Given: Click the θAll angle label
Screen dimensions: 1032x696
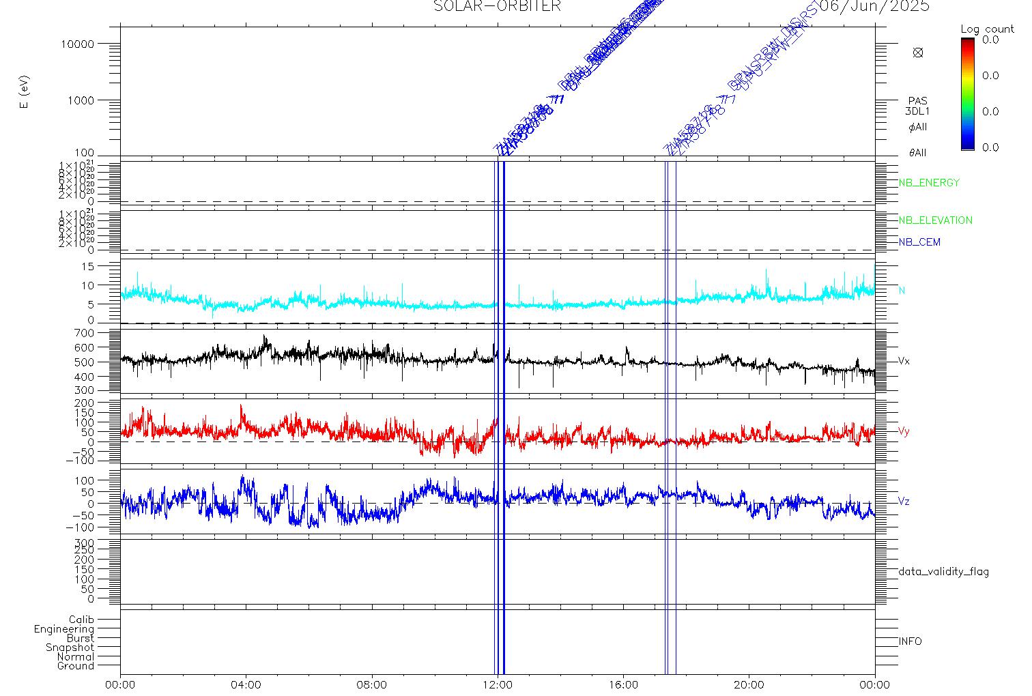Looking at the screenshot, I should pos(918,153).
